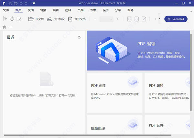The image size is (194, 138).
Task: Click the save icon in title bar
Action: 11,3
